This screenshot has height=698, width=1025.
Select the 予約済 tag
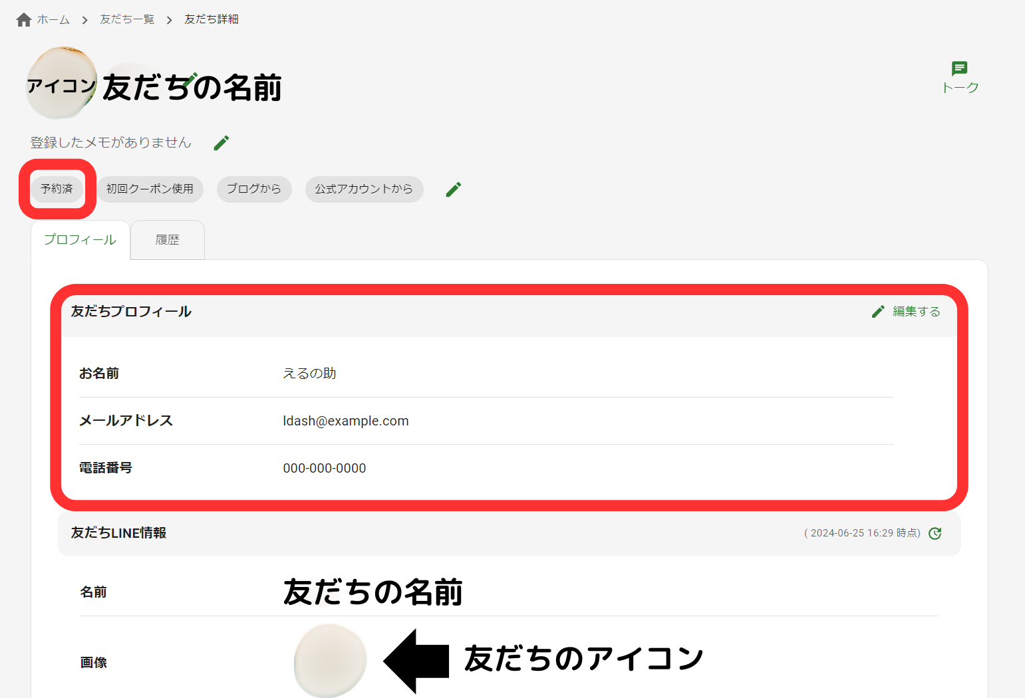(x=57, y=189)
